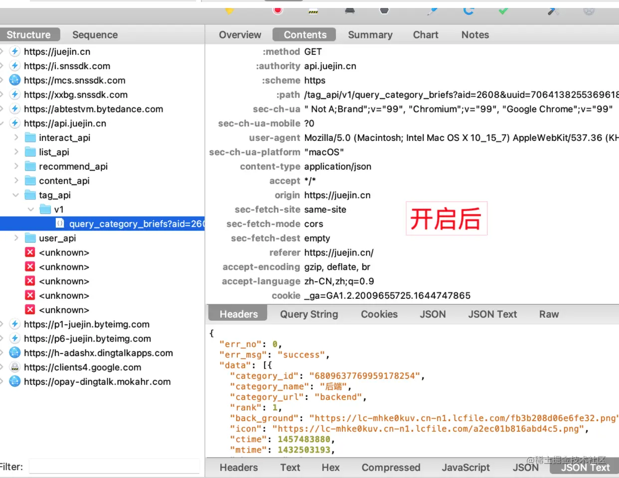This screenshot has height=478, width=619.
Task: Click the ':authority api.juejin.cn' header row
Action: click(x=412, y=66)
